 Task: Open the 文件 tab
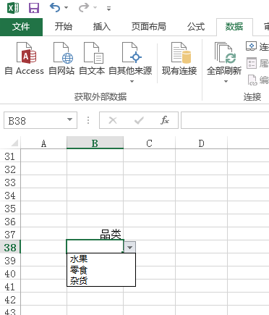pyautogui.click(x=21, y=27)
